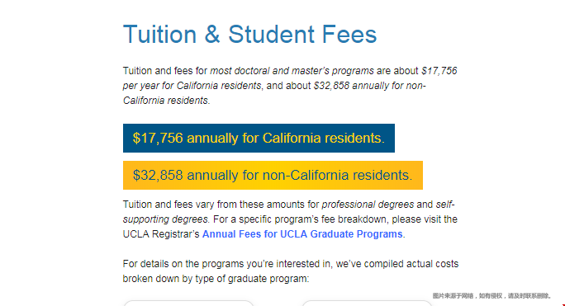The width and height of the screenshot is (565, 306).
Task: Click italic "$32,858 annually for non-" paragraph text
Action: pos(370,86)
